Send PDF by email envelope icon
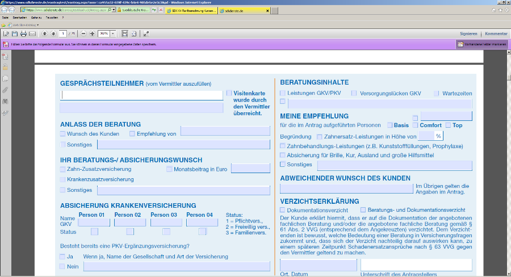The image size is (511, 277). (32, 33)
